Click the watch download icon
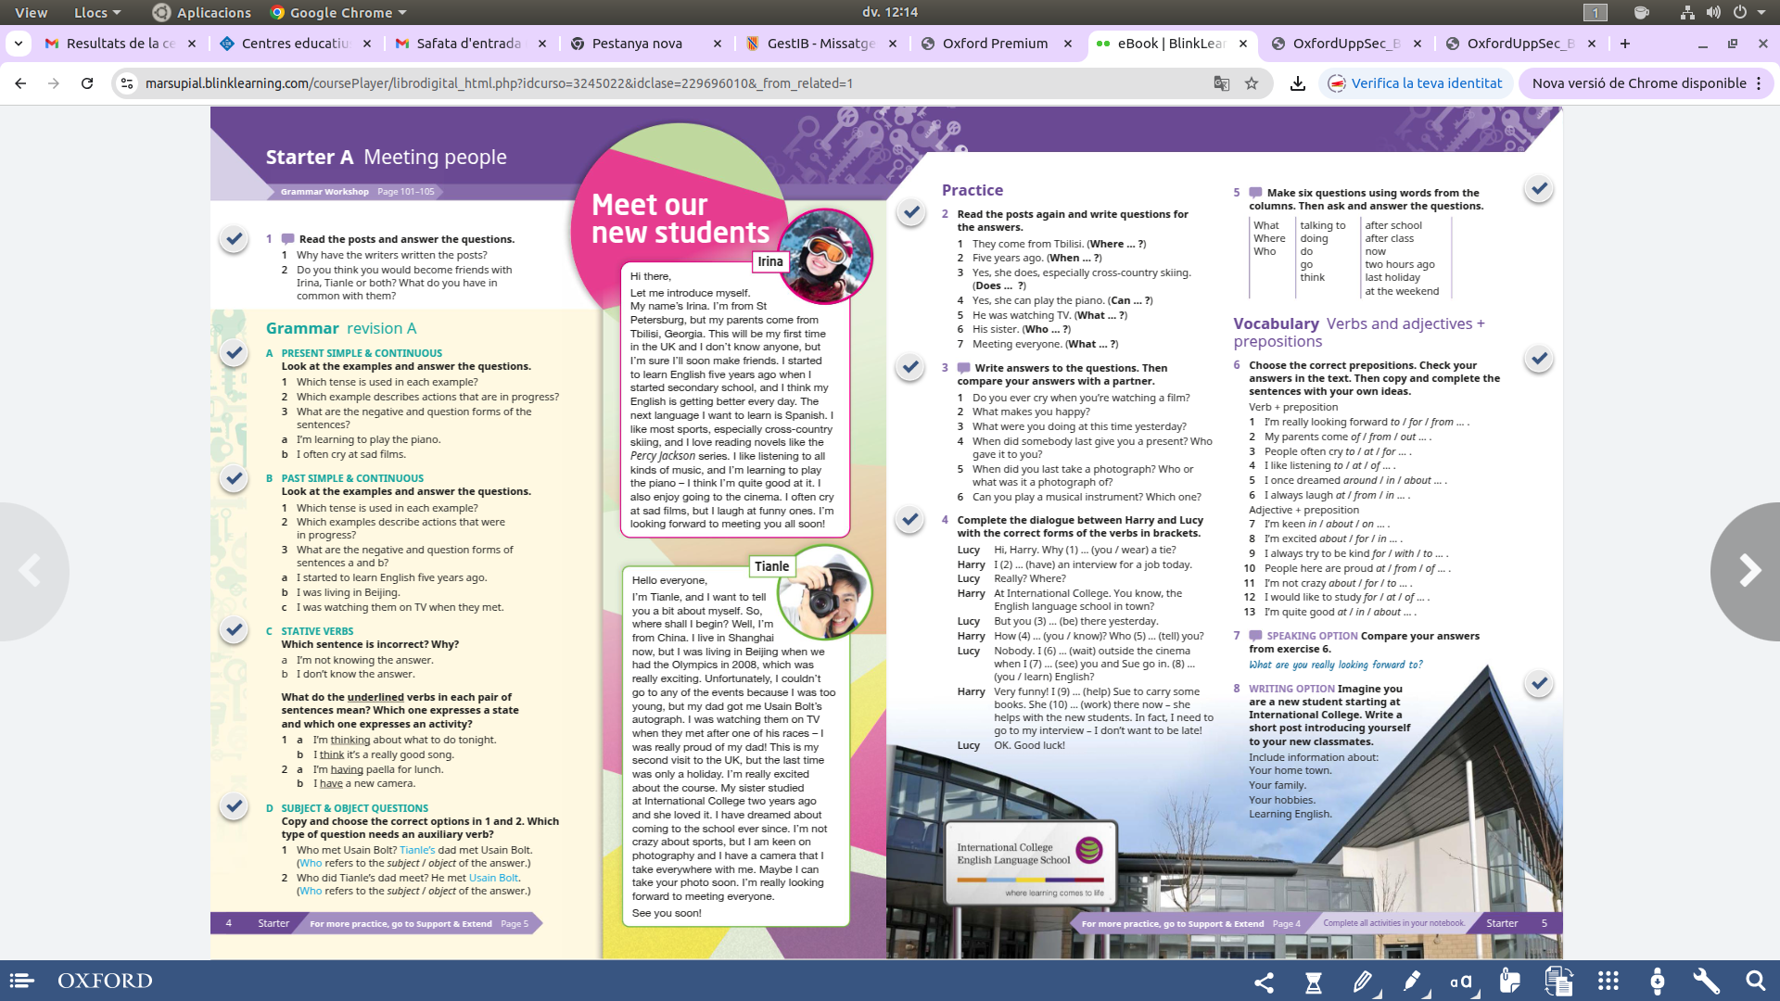This screenshot has height=1001, width=1780. point(1658,982)
